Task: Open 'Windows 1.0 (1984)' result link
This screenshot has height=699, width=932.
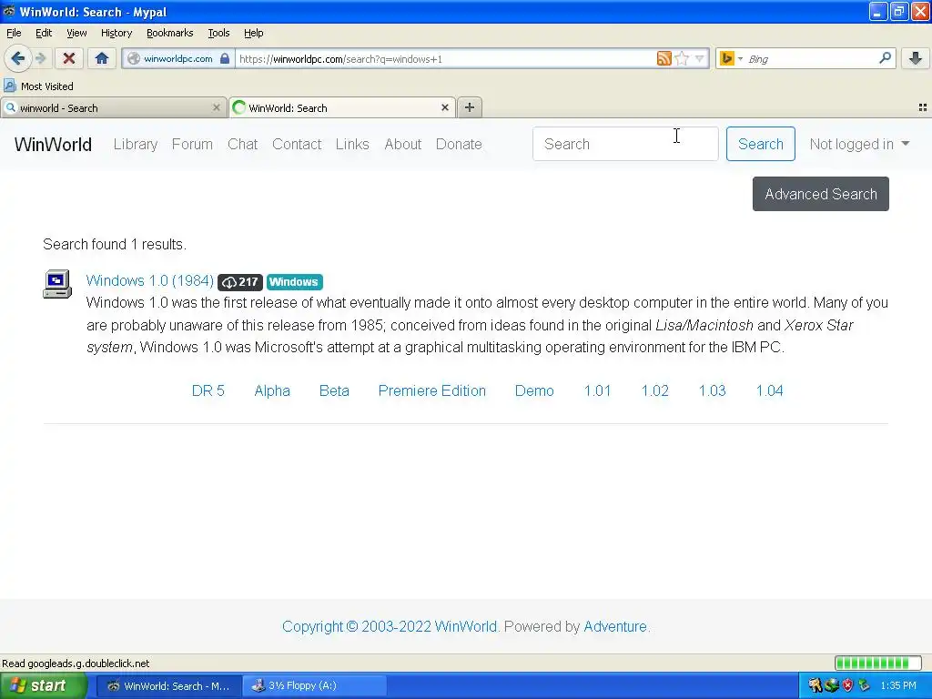Action: (150, 280)
